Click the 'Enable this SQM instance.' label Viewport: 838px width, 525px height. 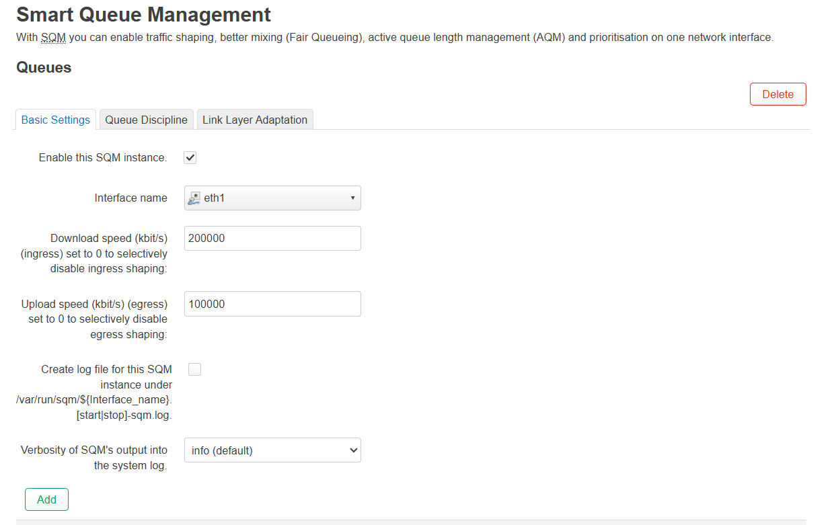click(x=103, y=157)
